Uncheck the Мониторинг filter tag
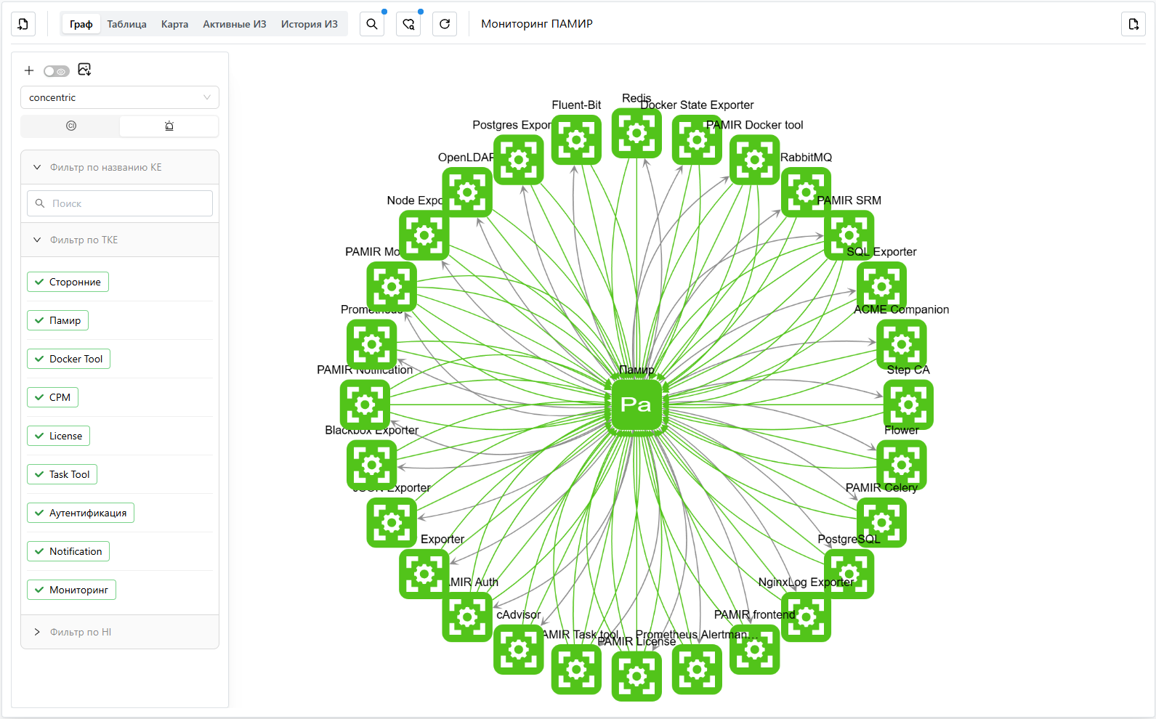 click(71, 590)
